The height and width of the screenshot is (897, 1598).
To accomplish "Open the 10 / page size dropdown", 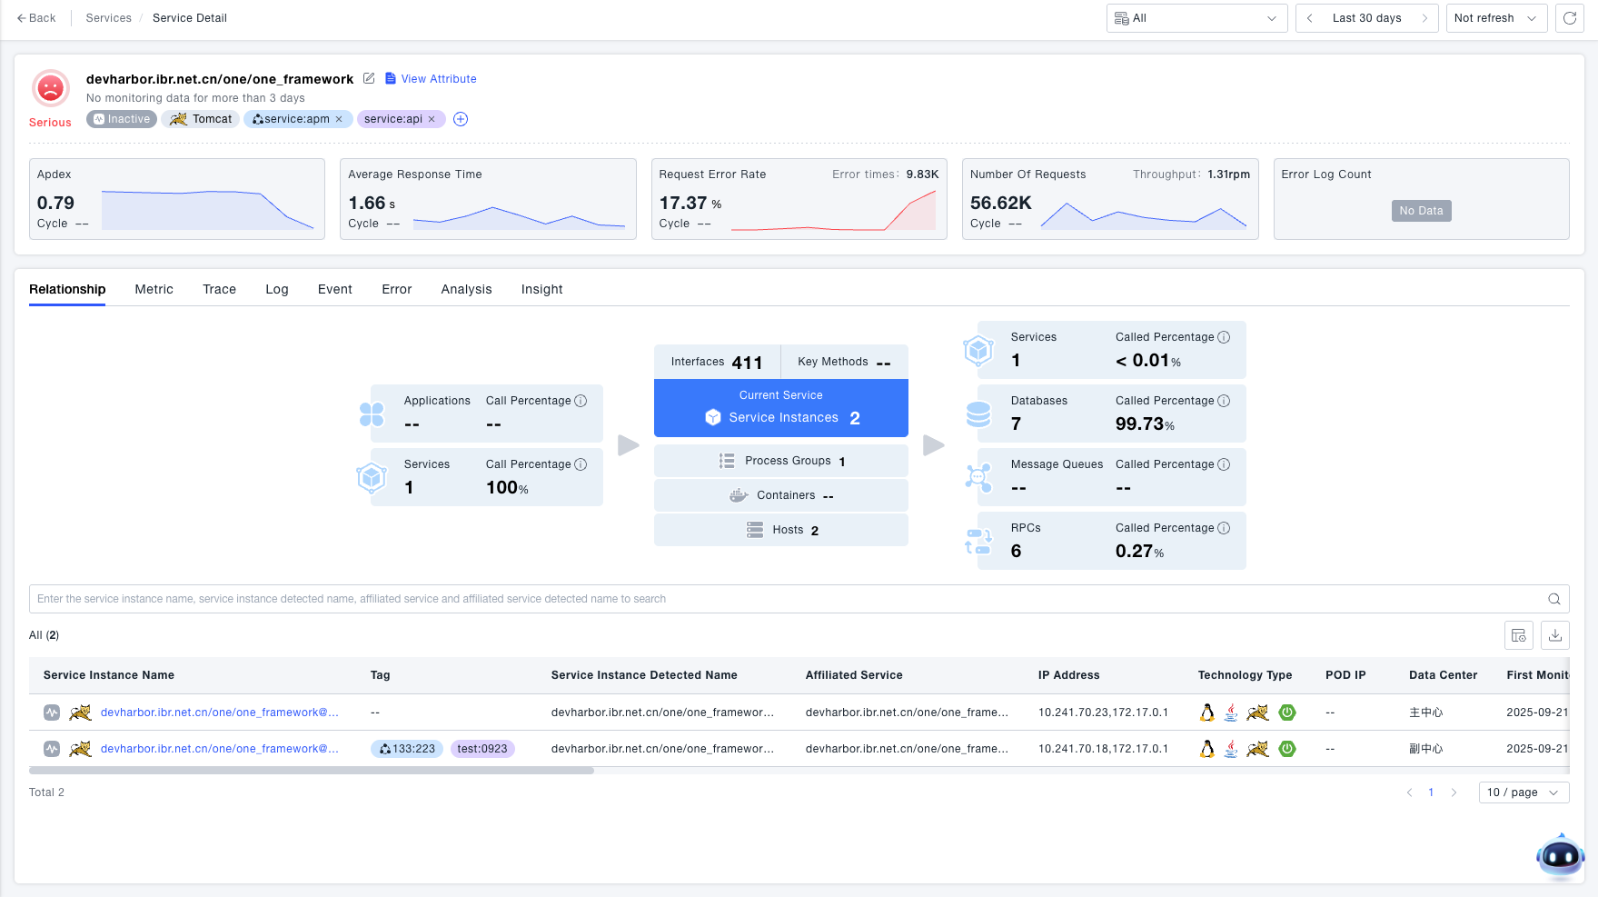I will pos(1523,792).
